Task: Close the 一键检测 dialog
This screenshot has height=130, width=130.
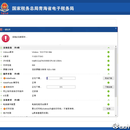Action: [x=116, y=29]
